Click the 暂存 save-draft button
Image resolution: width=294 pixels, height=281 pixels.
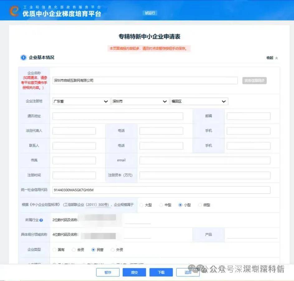(108, 272)
